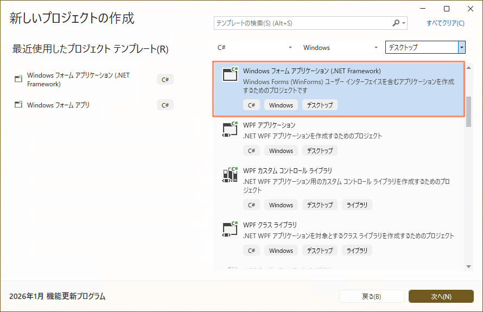
Task: Click 2026年1月 機能更新プログラム text
Action: pyautogui.click(x=58, y=296)
